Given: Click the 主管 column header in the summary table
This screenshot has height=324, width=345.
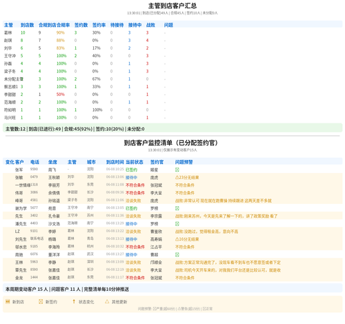Looking at the screenshot, I should point(8,25).
